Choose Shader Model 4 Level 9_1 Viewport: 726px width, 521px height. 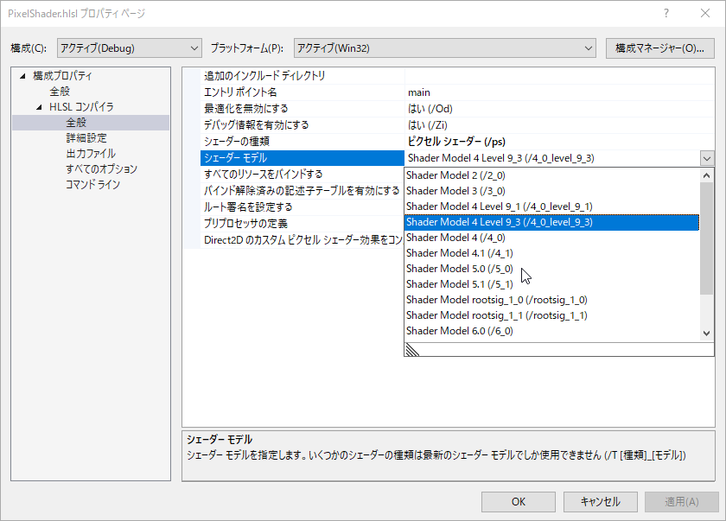click(x=551, y=206)
